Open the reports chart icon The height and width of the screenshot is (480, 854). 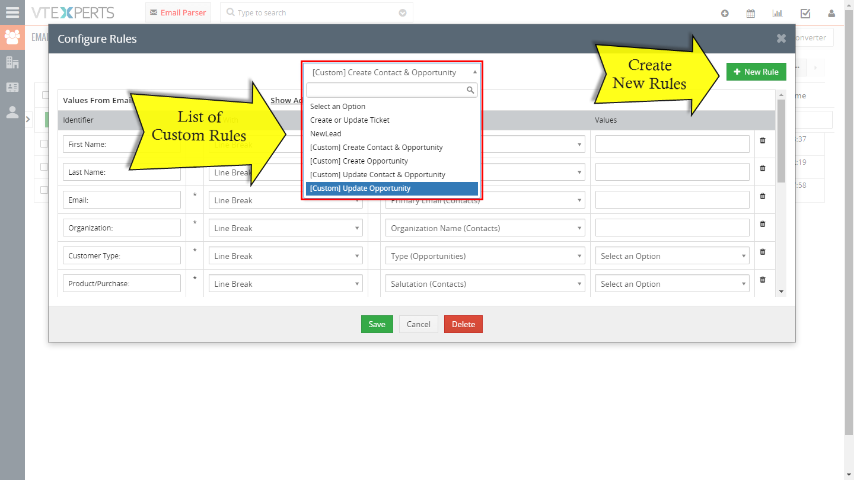pyautogui.click(x=777, y=13)
